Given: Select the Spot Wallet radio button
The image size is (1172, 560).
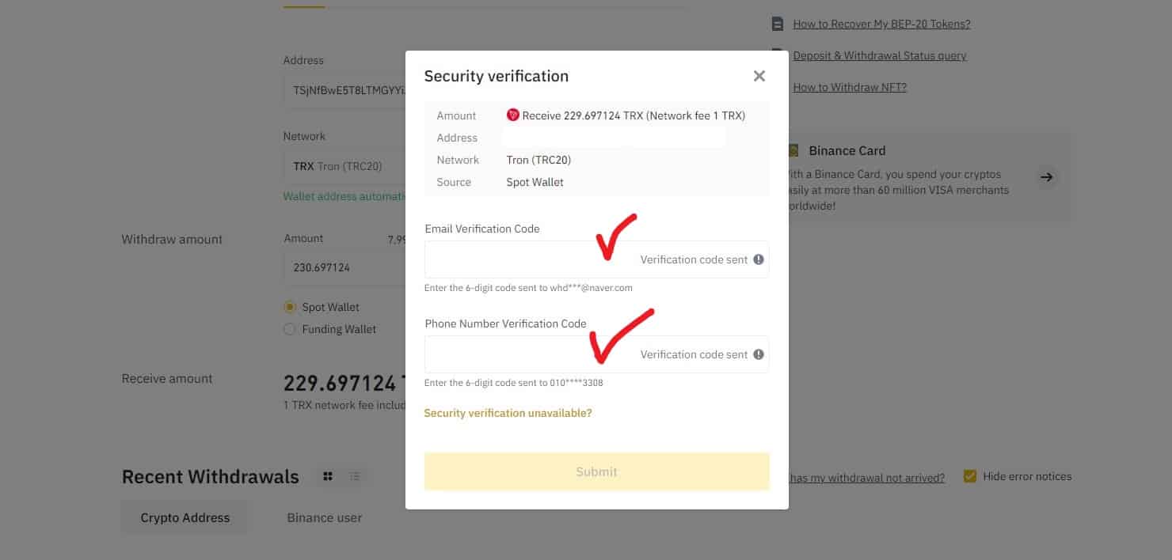Looking at the screenshot, I should click(x=290, y=307).
